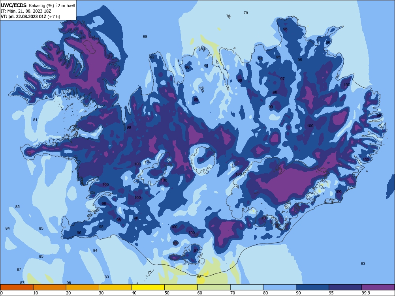
Task: Click the color scale tick label '60'
Action: click(x=200, y=293)
